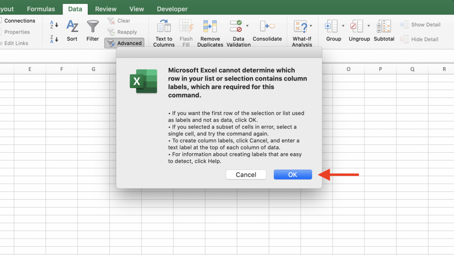Click the Properties button

point(16,32)
